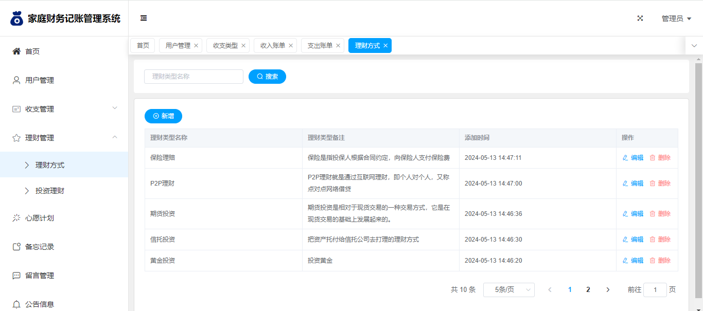This screenshot has height=311, width=703.
Task: Close the 用户管理 tab
Action: pyautogui.click(x=196, y=46)
